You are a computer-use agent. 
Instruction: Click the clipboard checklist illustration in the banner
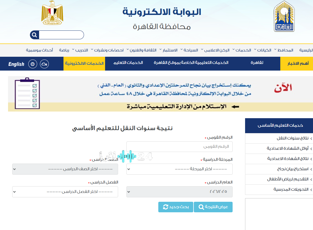tap(27, 94)
